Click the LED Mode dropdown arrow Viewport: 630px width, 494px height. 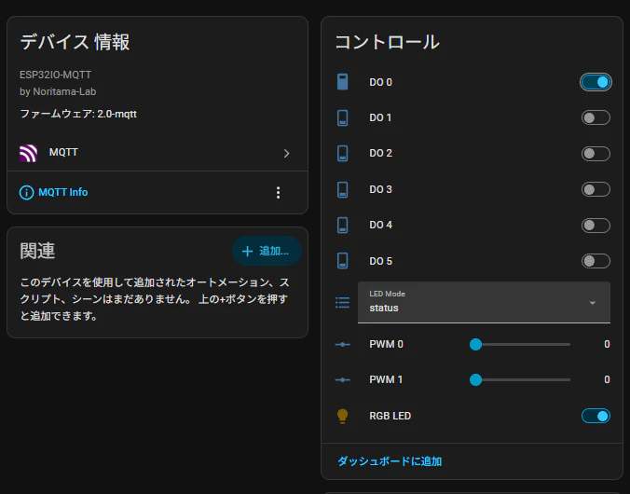tap(592, 303)
